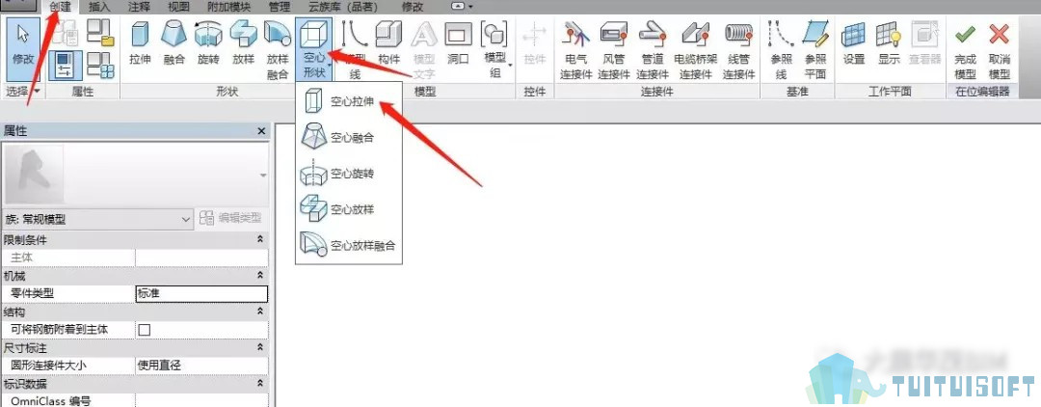Choose 空心融合 from the void menu
Viewport: 1041px width, 407px height.
[349, 138]
